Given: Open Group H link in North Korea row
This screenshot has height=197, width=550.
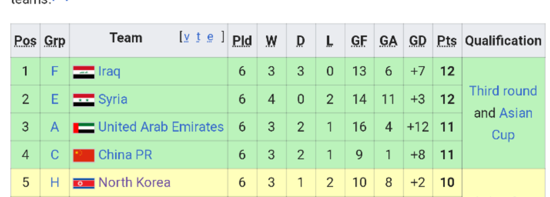Looking at the screenshot, I should click(x=55, y=183).
